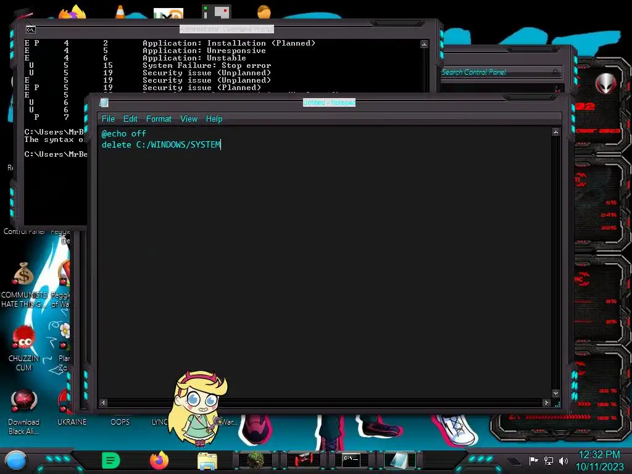The image size is (632, 474).
Task: Switch to the Minecraft block taskbar item
Action: tap(256, 460)
